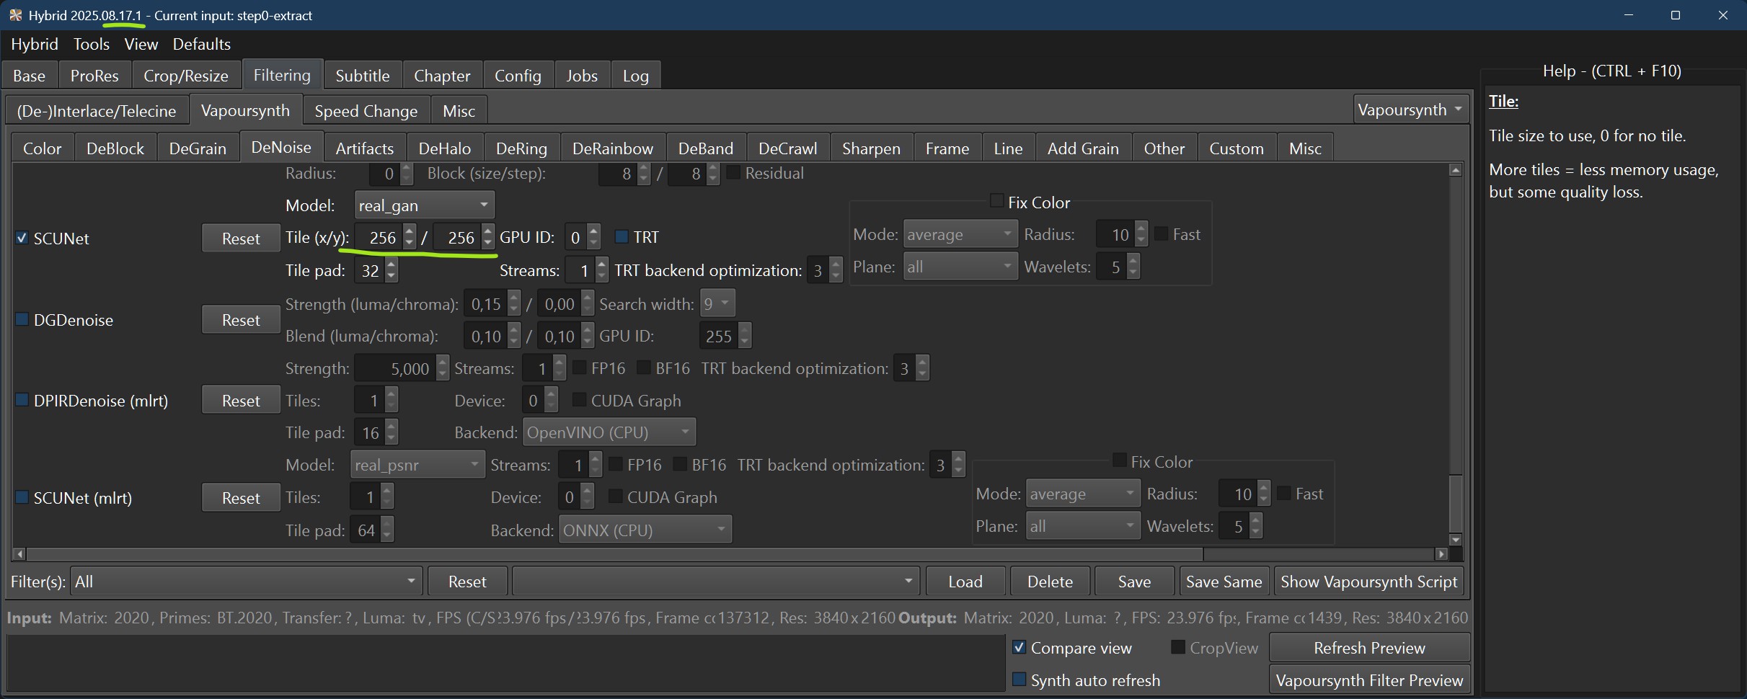Click the Hybrid app icon in title bar
The width and height of the screenshot is (1747, 699).
tap(15, 15)
